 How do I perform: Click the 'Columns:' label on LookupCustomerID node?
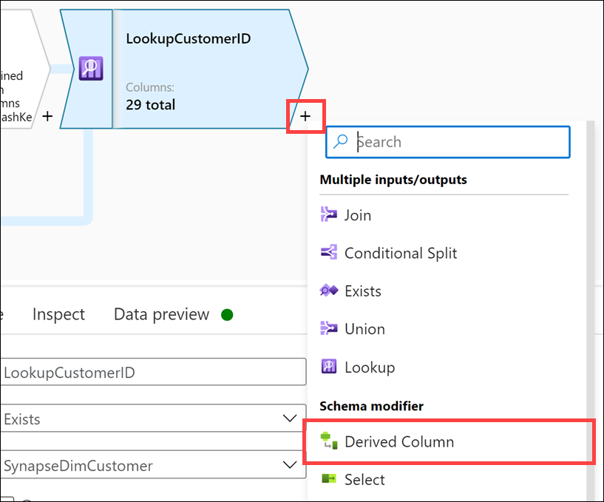click(150, 87)
